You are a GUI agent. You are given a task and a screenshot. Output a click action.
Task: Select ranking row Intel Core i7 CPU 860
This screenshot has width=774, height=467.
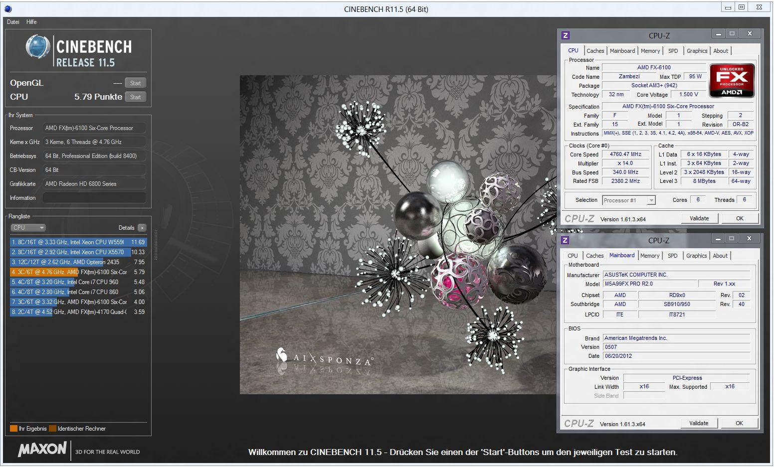(x=78, y=292)
